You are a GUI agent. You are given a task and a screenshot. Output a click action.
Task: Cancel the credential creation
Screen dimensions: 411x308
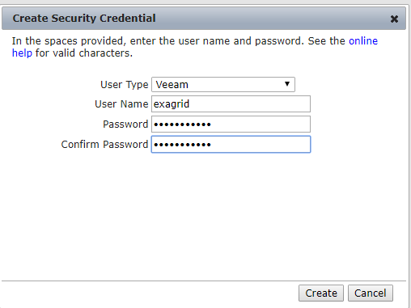point(371,293)
